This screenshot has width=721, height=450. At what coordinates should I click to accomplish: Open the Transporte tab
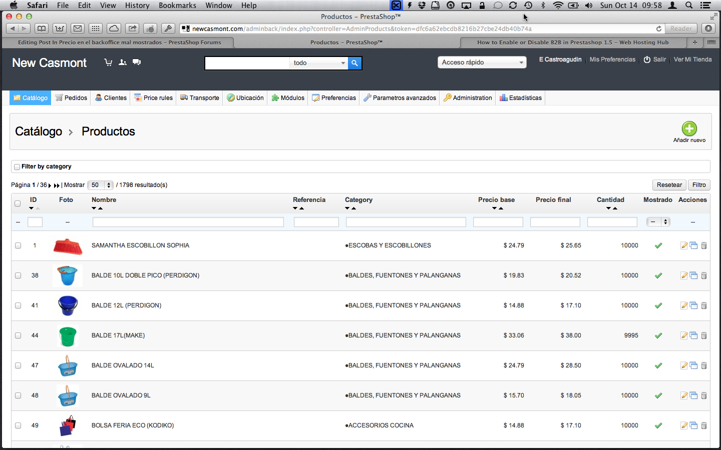199,98
